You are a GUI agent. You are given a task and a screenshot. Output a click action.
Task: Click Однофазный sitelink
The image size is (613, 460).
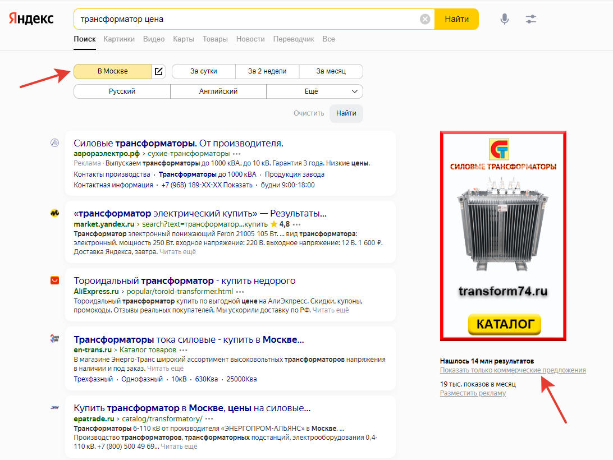[x=142, y=379]
